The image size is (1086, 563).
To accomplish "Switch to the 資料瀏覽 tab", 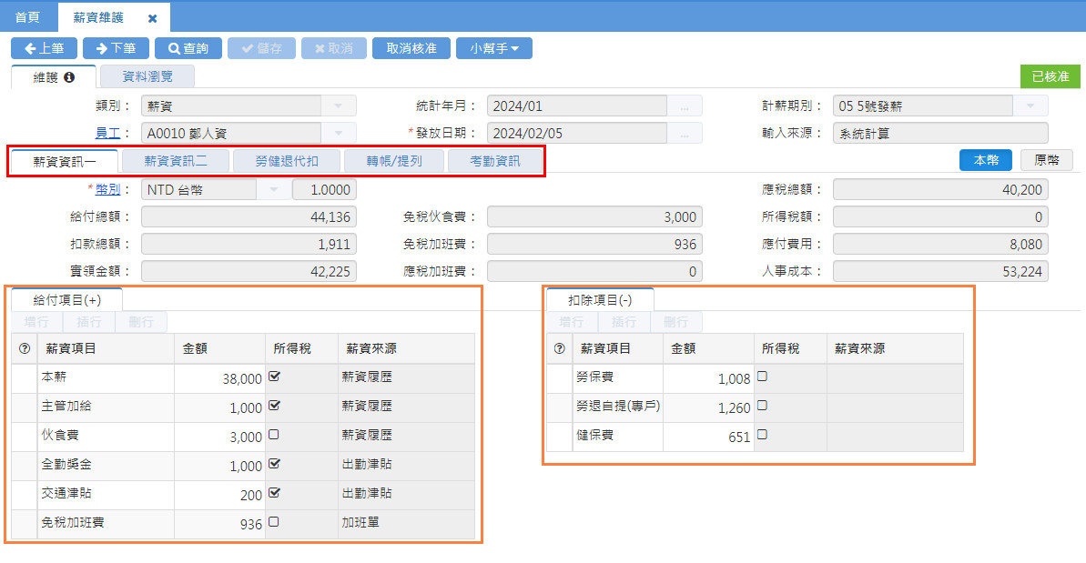I will (147, 77).
